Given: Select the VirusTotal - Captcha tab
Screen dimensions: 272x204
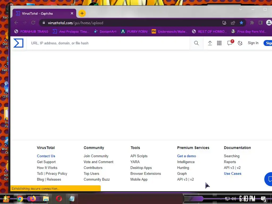Looking at the screenshot, I should coord(44,13).
